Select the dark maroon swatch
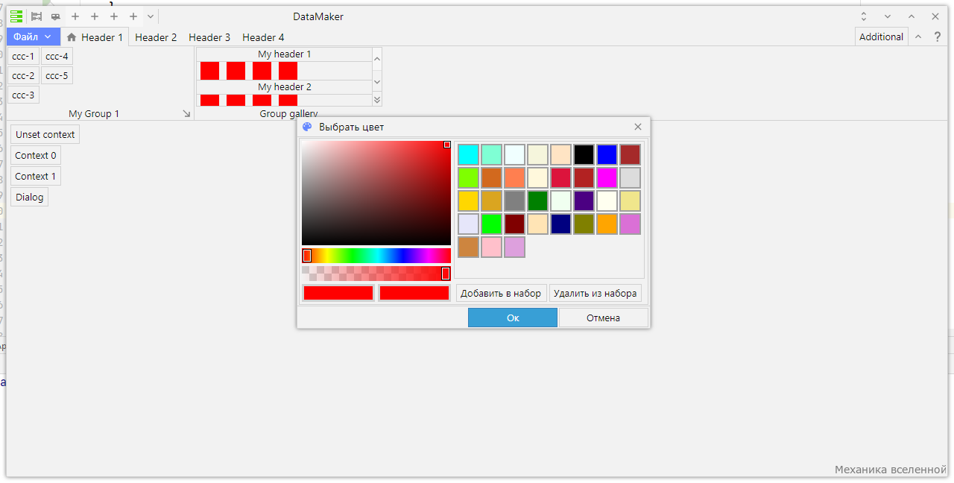Image resolution: width=954 pixels, height=483 pixels. (x=514, y=224)
